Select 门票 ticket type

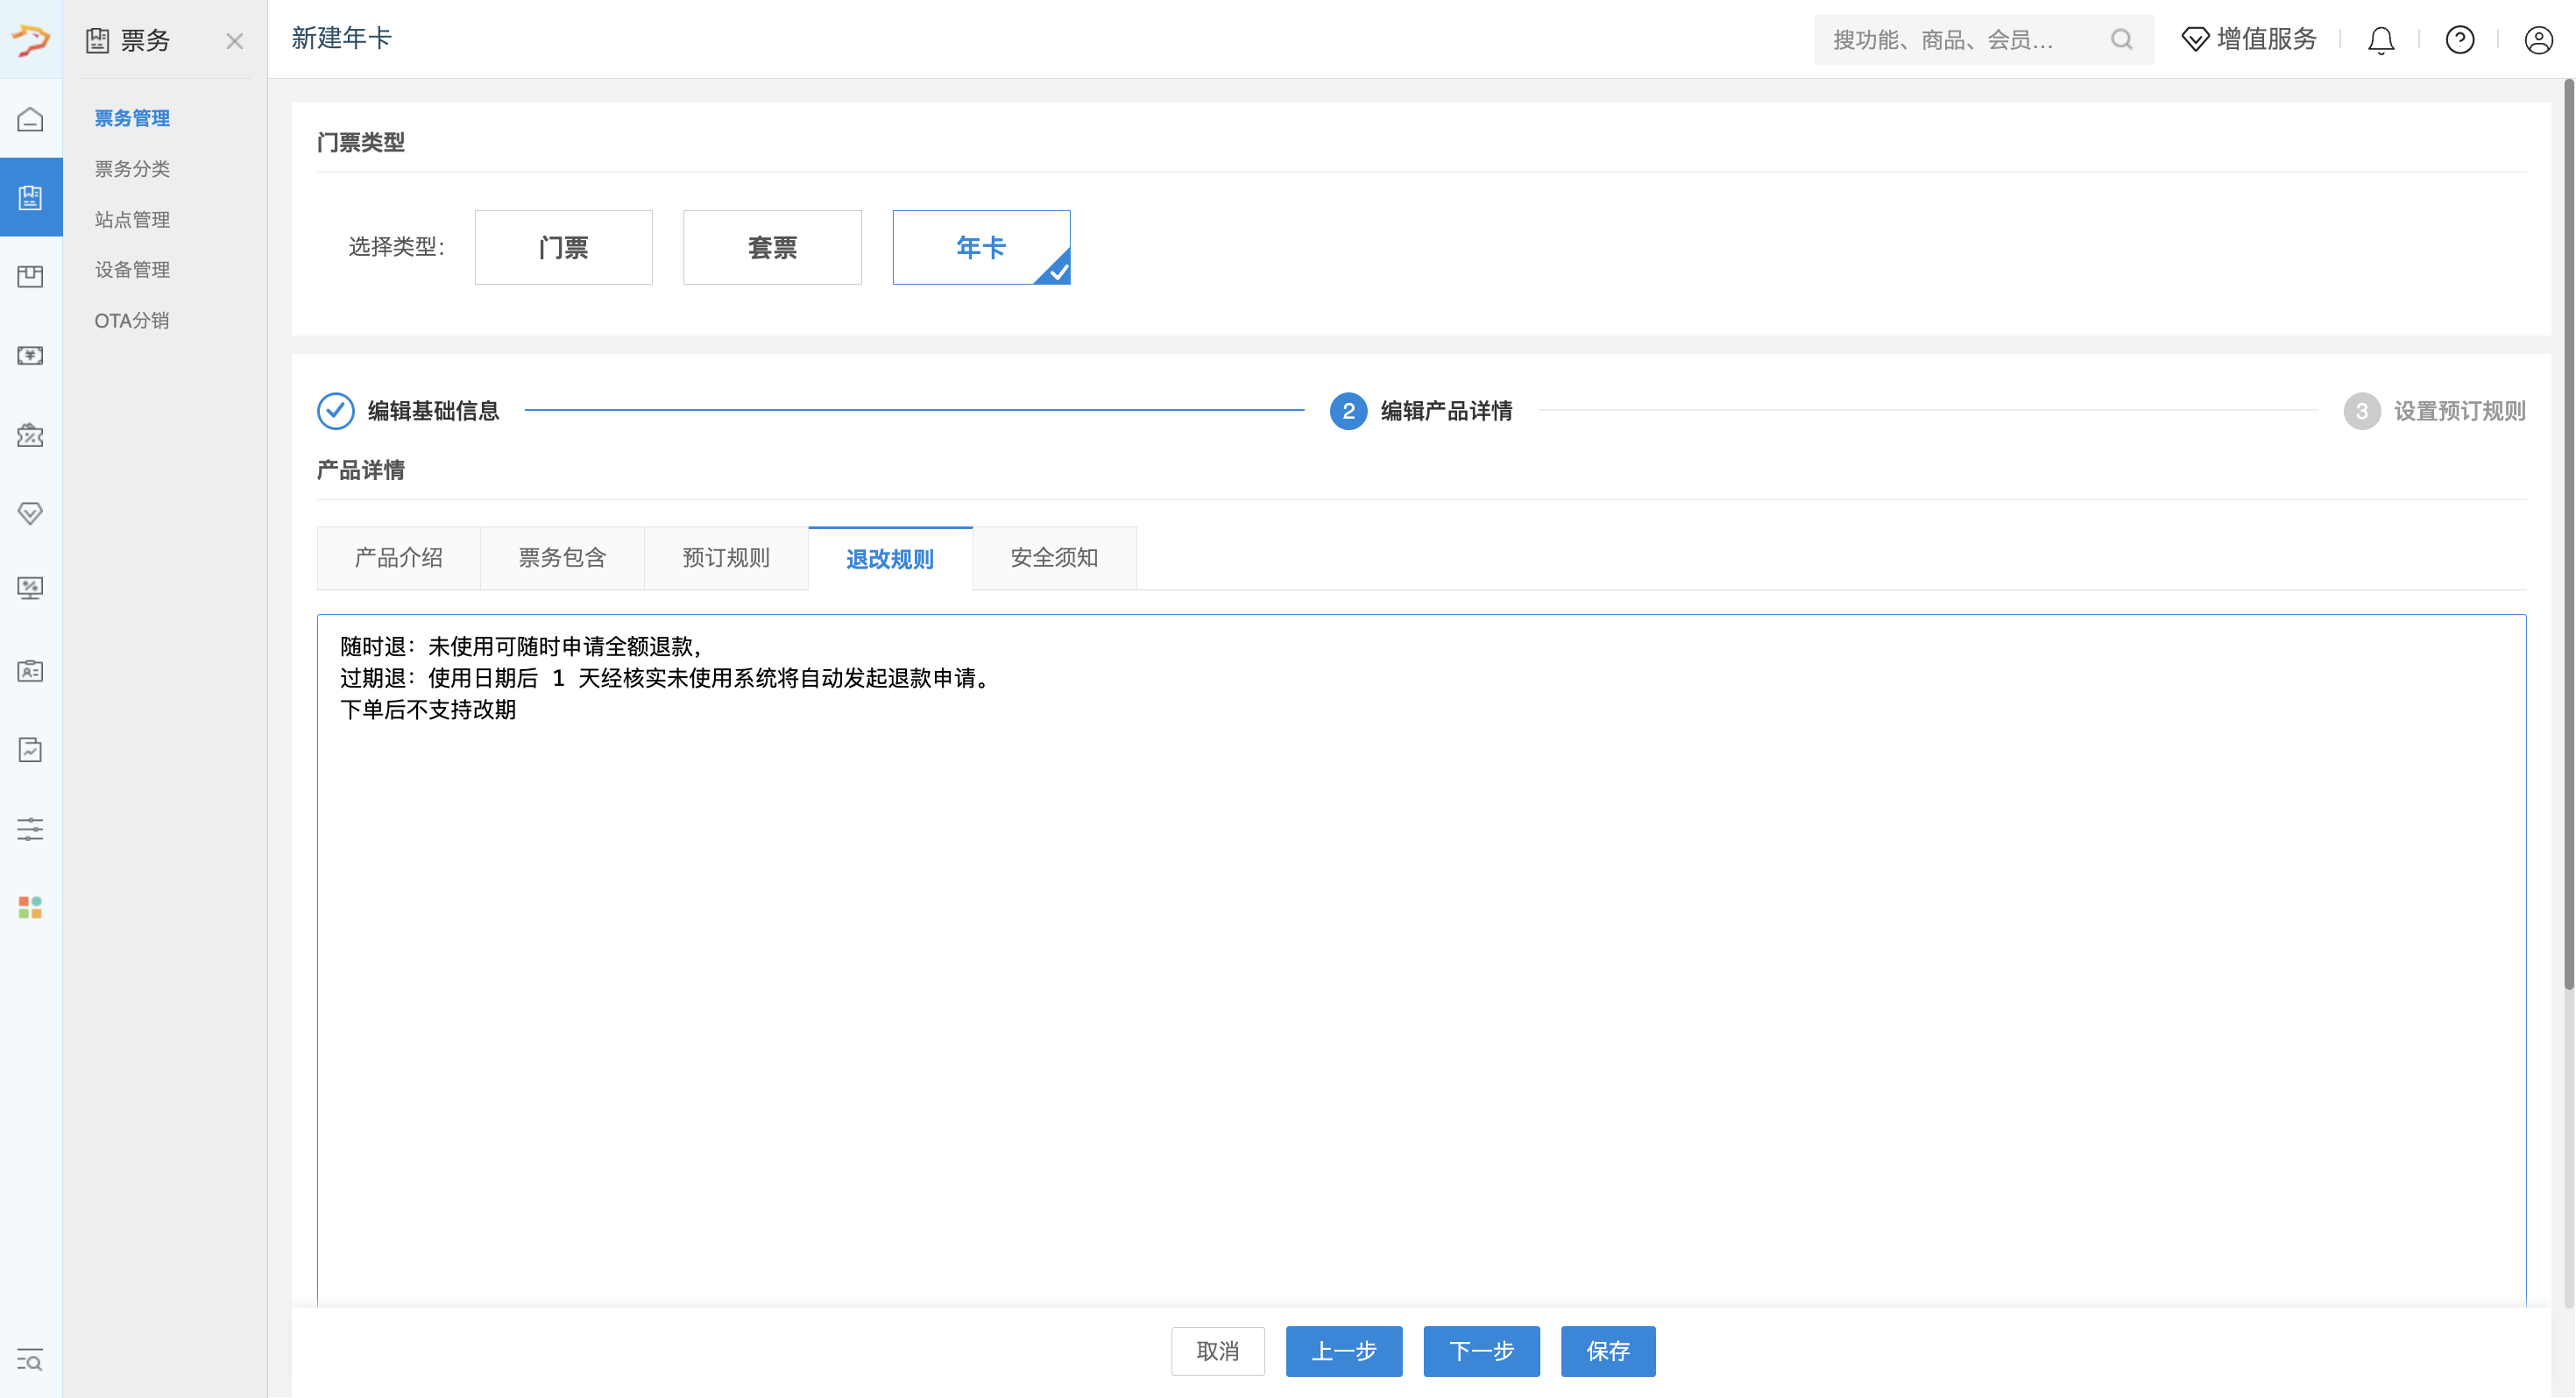(x=563, y=247)
